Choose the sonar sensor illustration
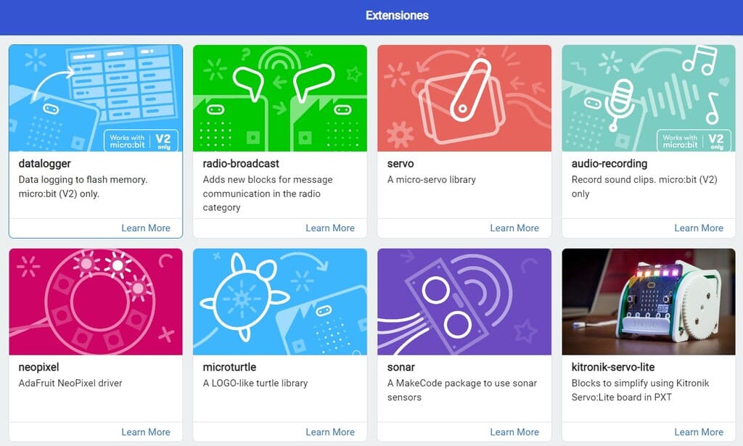The height and width of the screenshot is (446, 743). (x=464, y=302)
